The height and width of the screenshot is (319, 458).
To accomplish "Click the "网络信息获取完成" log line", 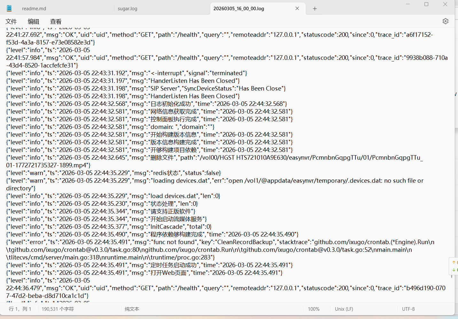I will [x=150, y=112].
